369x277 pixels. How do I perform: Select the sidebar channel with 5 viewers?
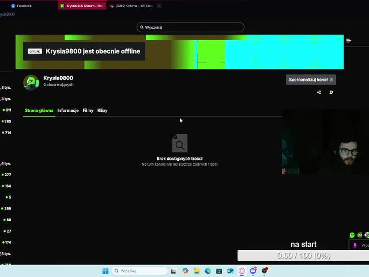click(8, 197)
